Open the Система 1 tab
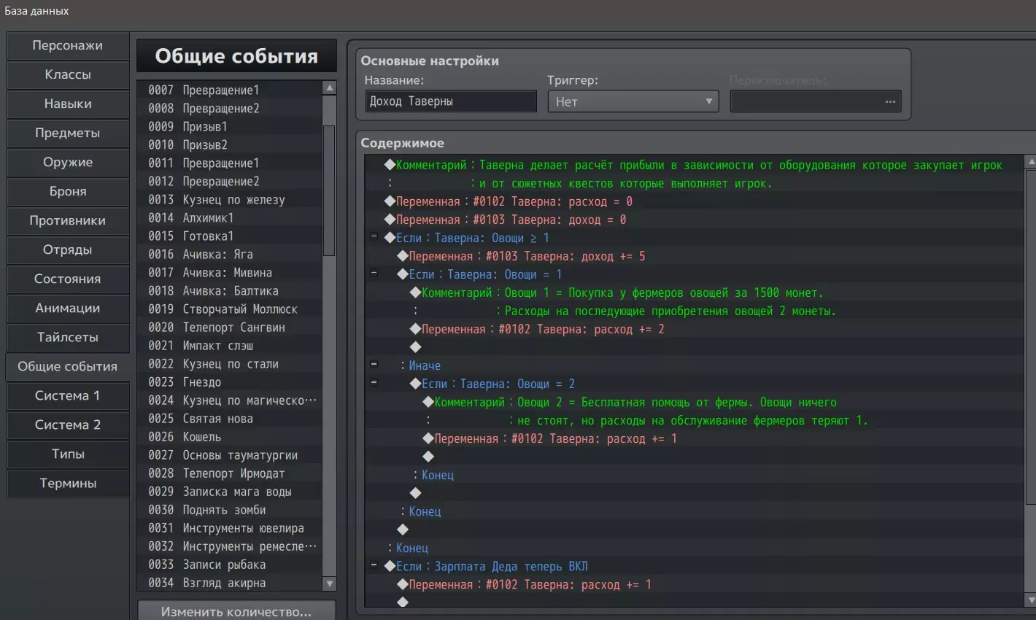This screenshot has height=620, width=1036. 68,395
